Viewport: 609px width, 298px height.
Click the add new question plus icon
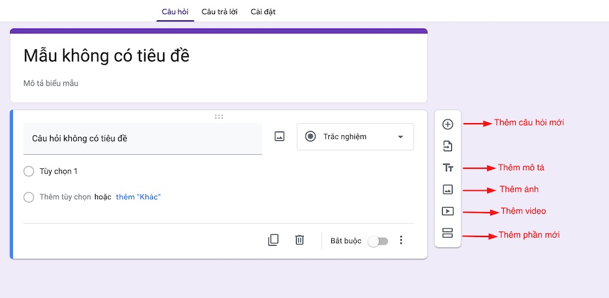click(x=448, y=124)
